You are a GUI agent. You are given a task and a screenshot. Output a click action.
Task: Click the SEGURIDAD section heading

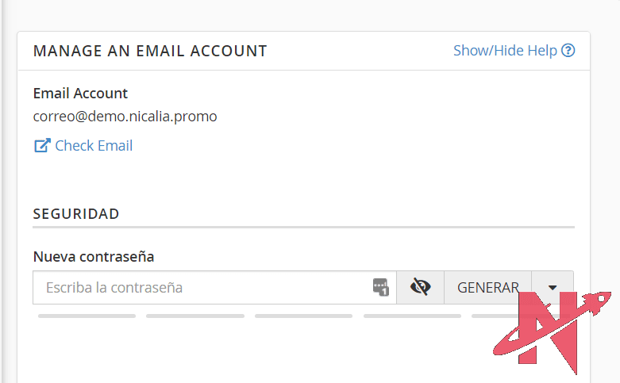coord(76,213)
